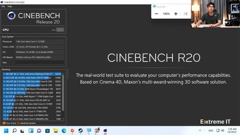Screen dimensions: 240x135
Task: Select ranking row 13 Intel Core i7-4850HQ
Action: point(32,119)
